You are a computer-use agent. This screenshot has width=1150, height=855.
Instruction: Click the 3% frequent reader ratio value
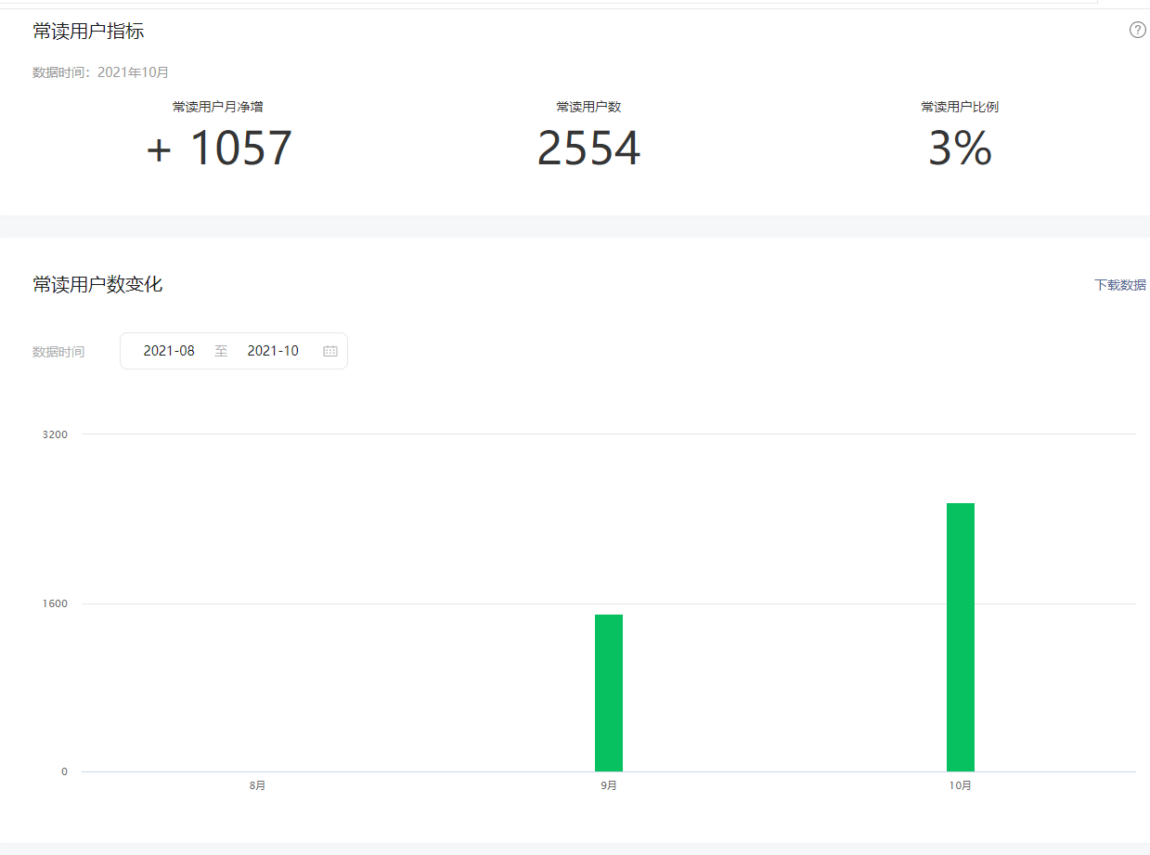(960, 149)
